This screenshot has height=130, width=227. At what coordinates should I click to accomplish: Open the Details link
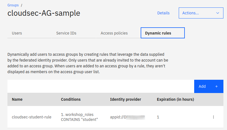163,13
